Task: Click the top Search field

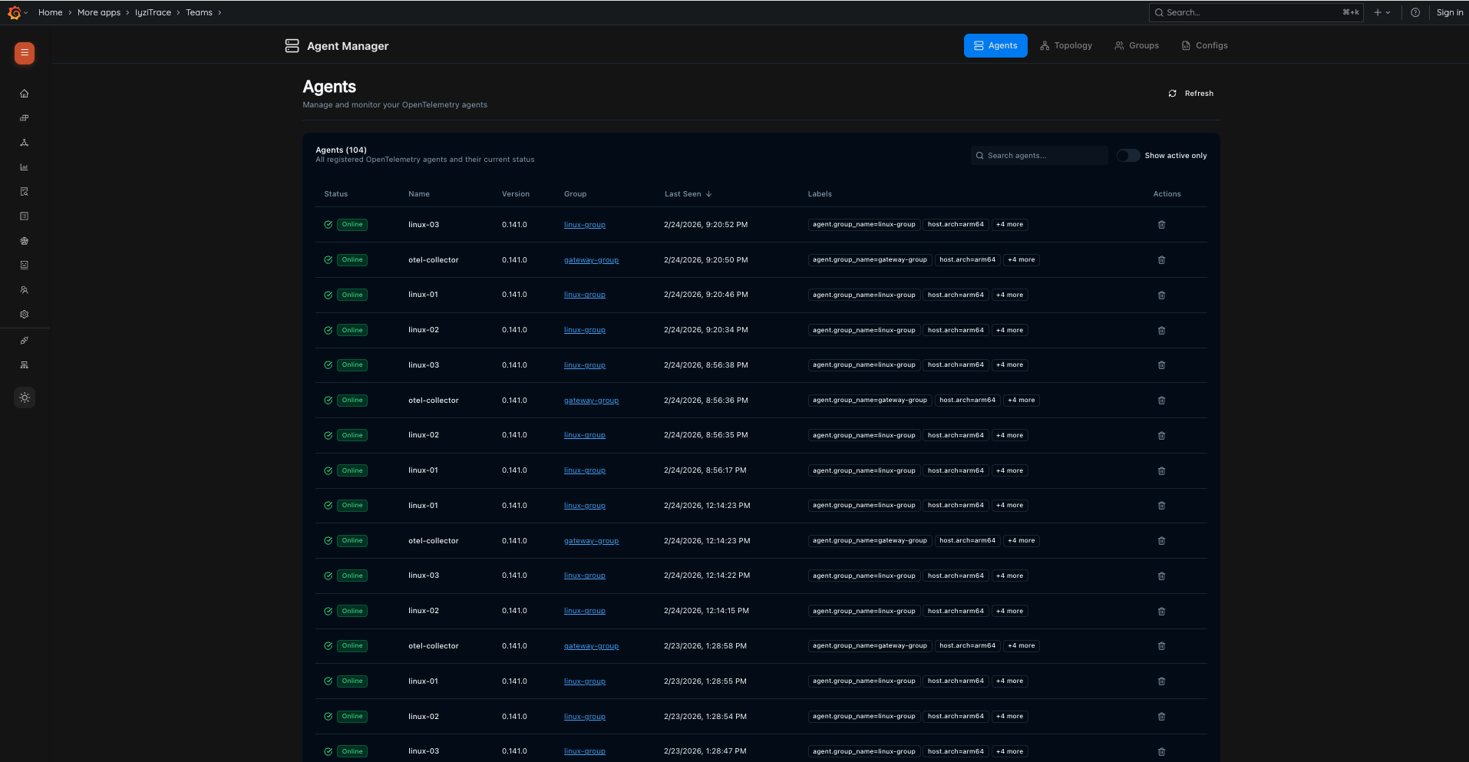Action: [1256, 12]
